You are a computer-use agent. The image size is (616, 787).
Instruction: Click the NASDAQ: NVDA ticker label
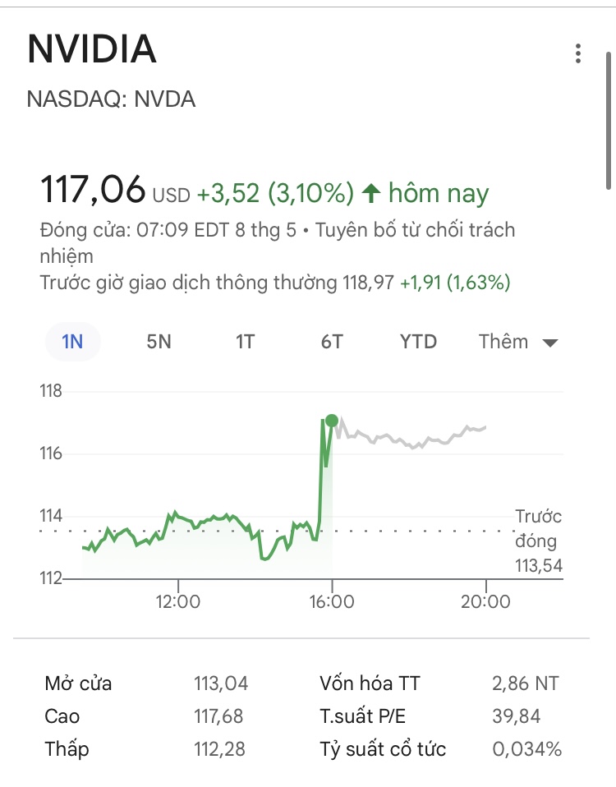click(x=111, y=99)
